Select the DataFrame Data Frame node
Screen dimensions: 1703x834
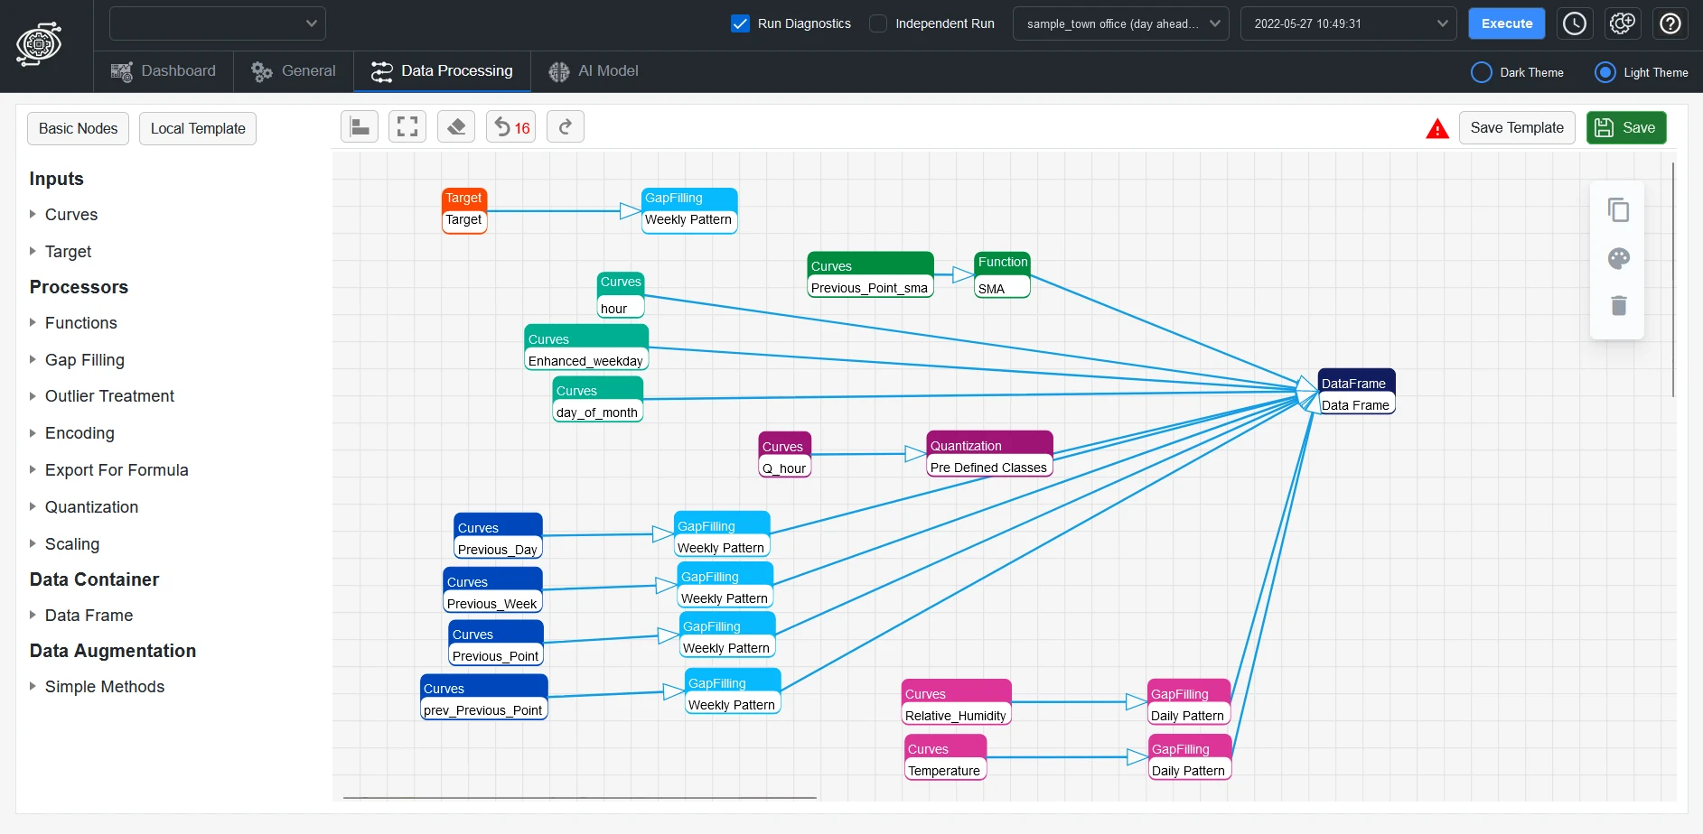coord(1356,392)
